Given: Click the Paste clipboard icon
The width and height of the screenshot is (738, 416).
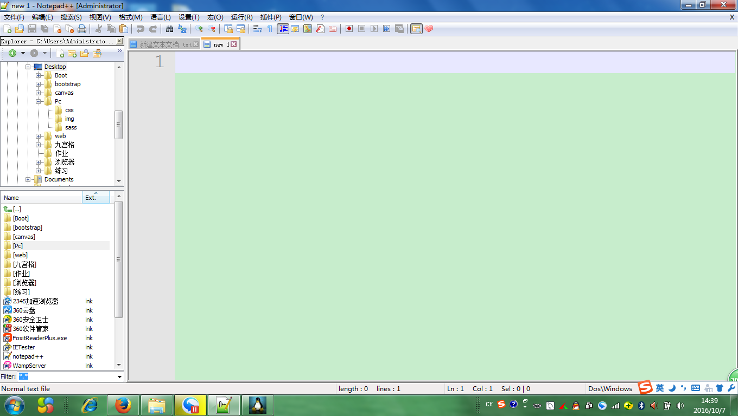Looking at the screenshot, I should (x=124, y=29).
